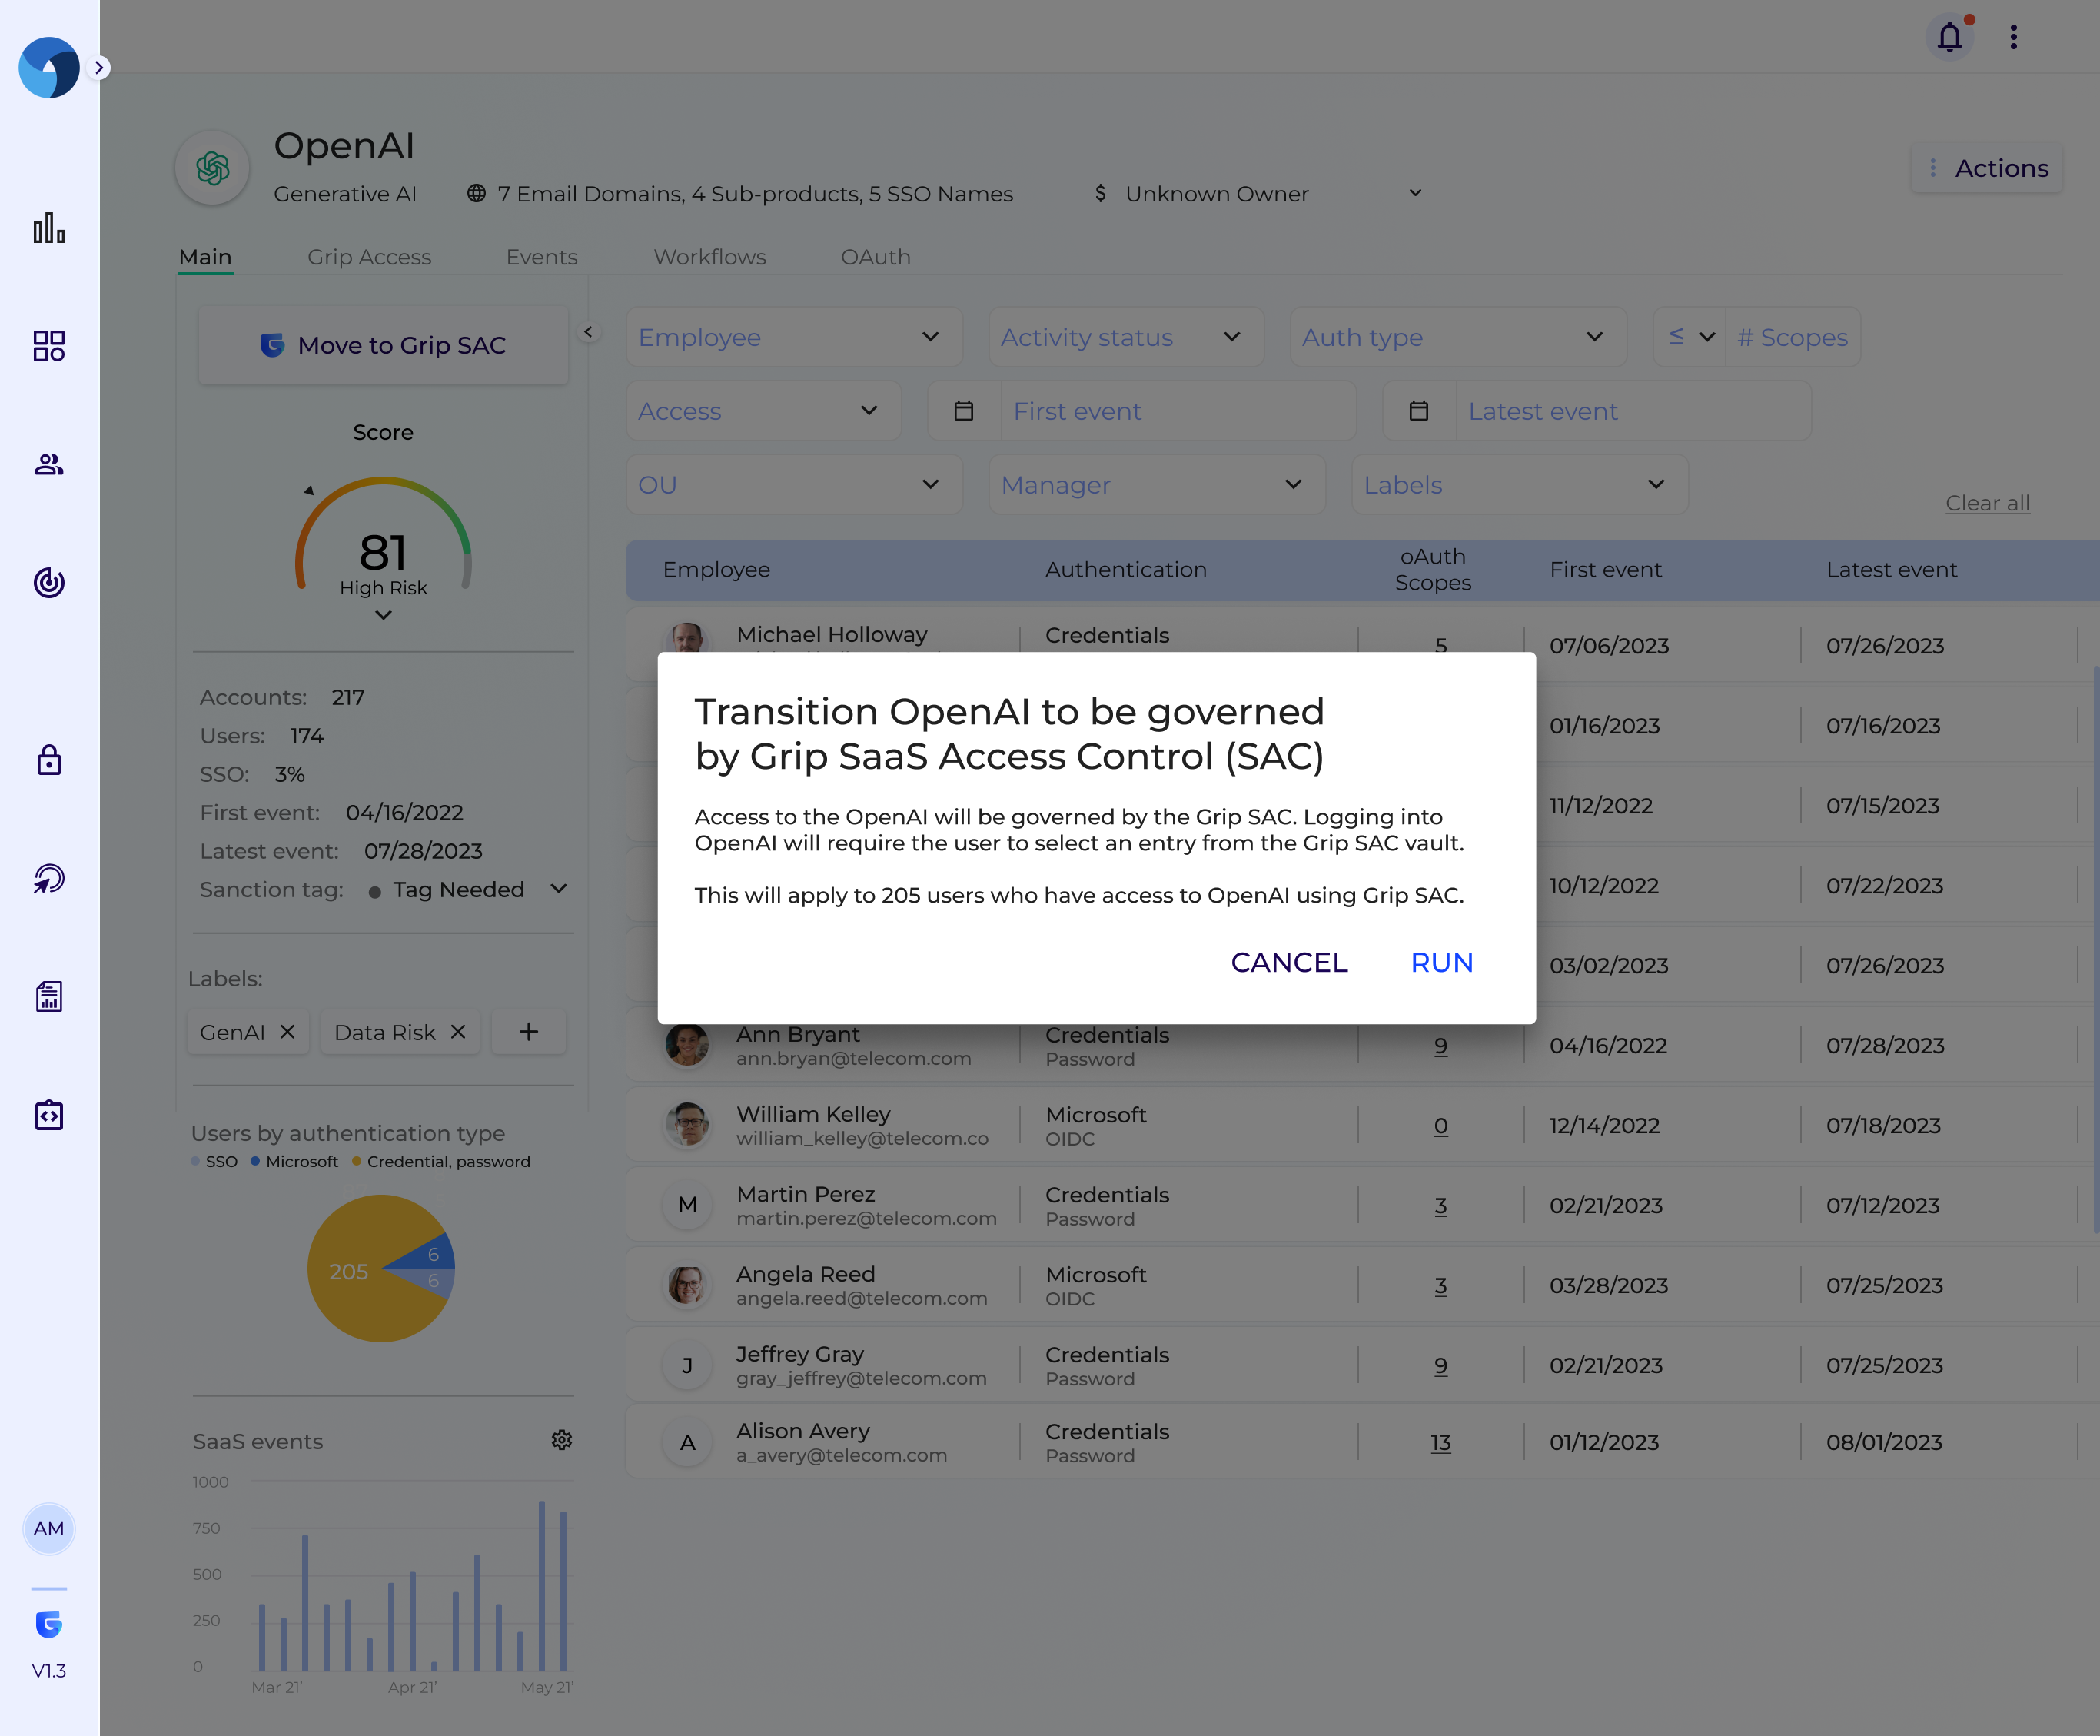
Task: Expand the Score details chevron
Action: [383, 616]
